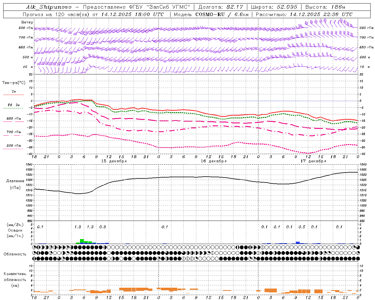
Task: Click the Модель COSMO-RU / 6.6км text
Action: [211, 14]
